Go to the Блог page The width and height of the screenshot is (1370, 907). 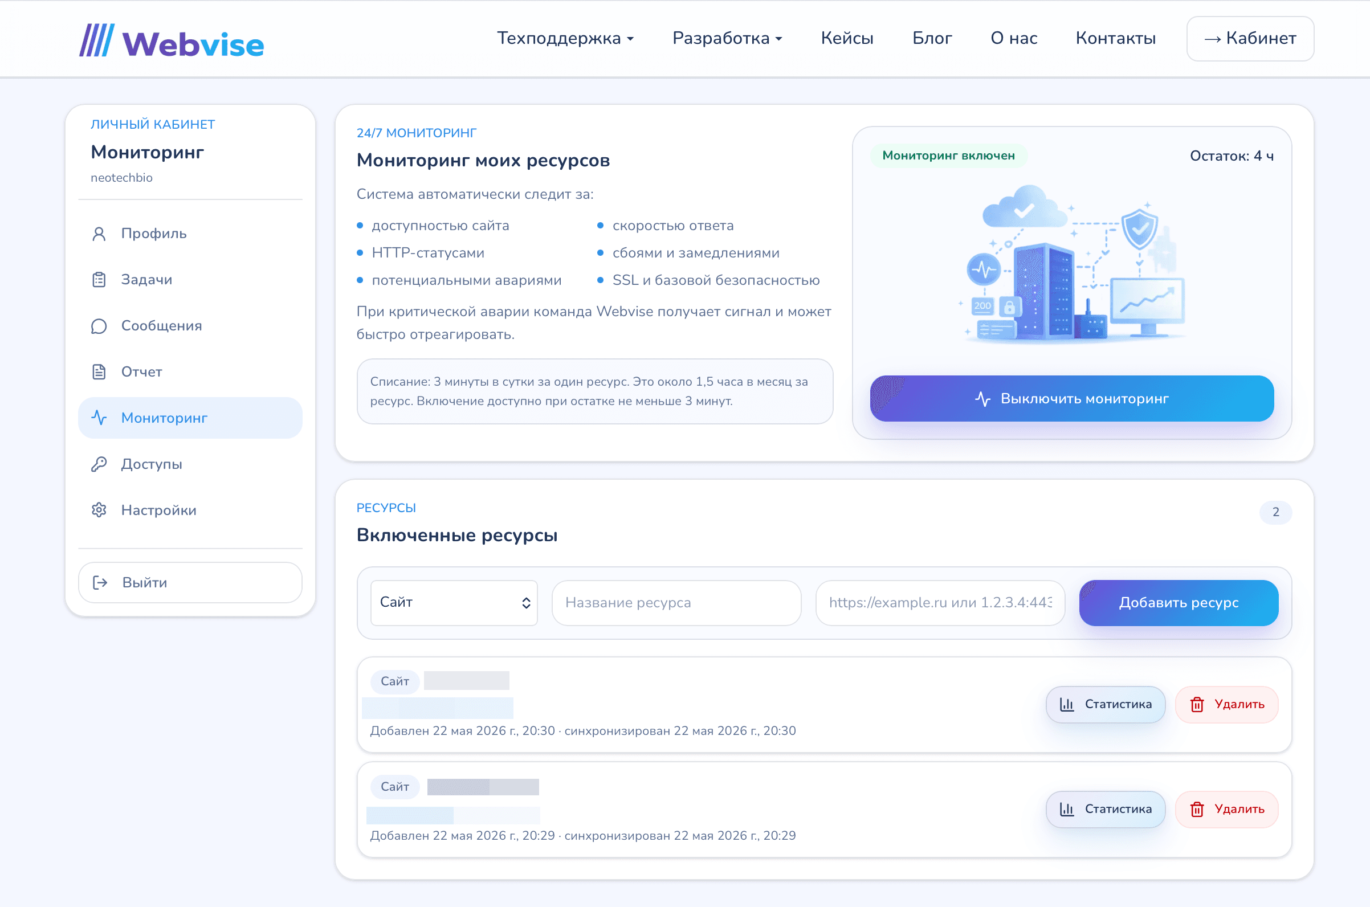click(932, 38)
